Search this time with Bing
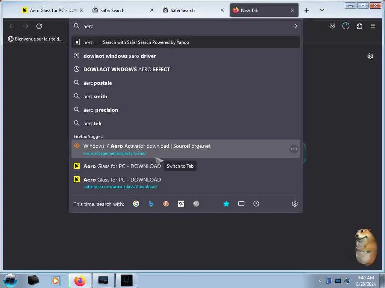 pos(151,204)
